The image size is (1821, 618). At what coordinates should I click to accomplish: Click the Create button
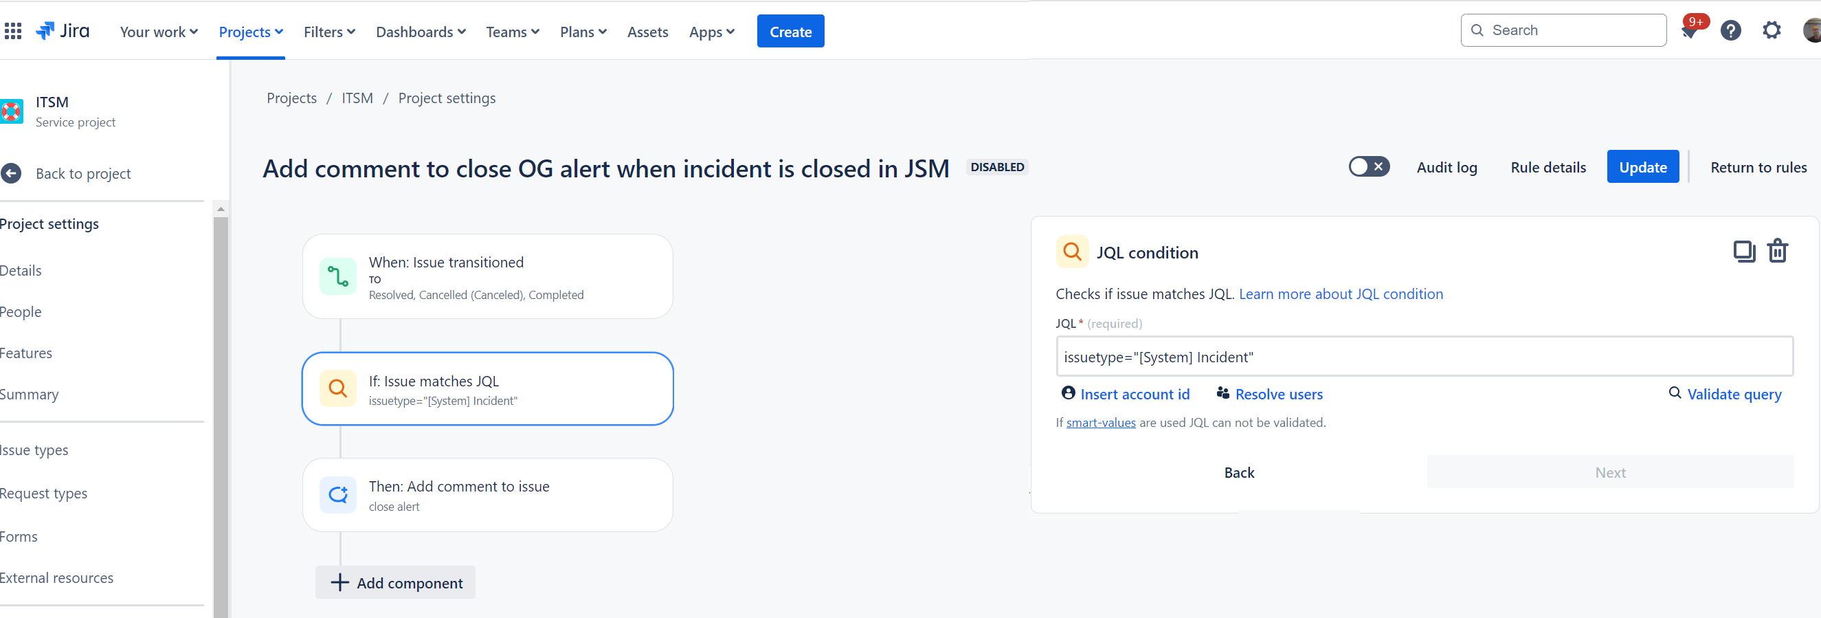coord(790,31)
